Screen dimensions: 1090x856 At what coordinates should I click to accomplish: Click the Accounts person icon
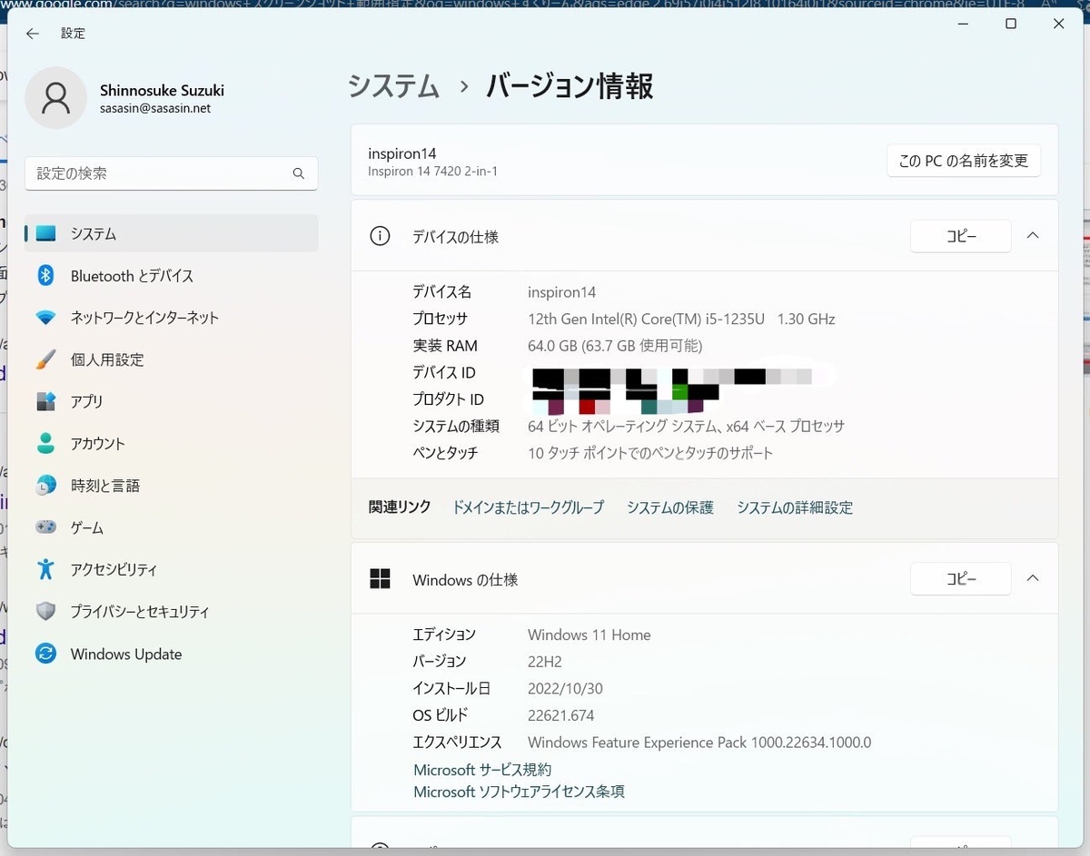coord(46,443)
